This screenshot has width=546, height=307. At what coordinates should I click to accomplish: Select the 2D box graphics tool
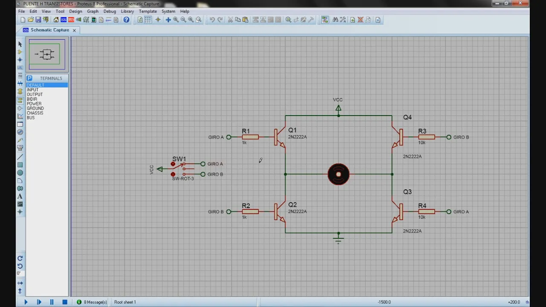[x=20, y=165]
